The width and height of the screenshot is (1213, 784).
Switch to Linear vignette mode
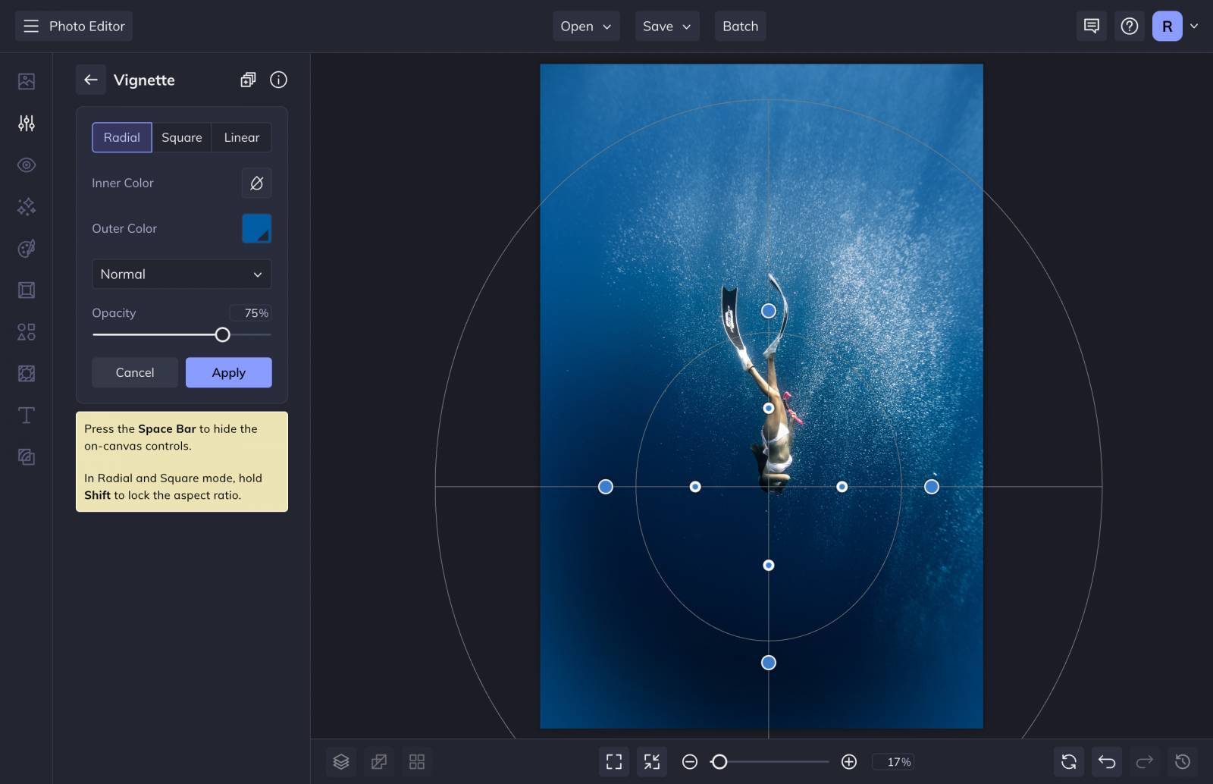point(242,137)
